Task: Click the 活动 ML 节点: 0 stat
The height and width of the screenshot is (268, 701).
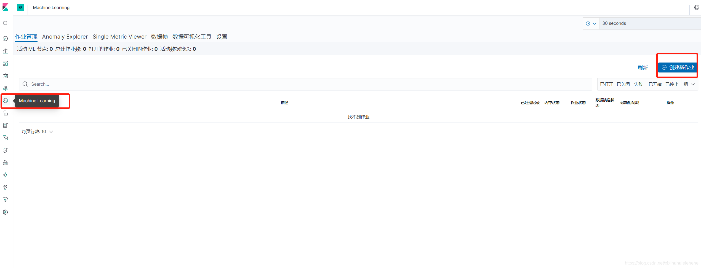Action: point(35,49)
